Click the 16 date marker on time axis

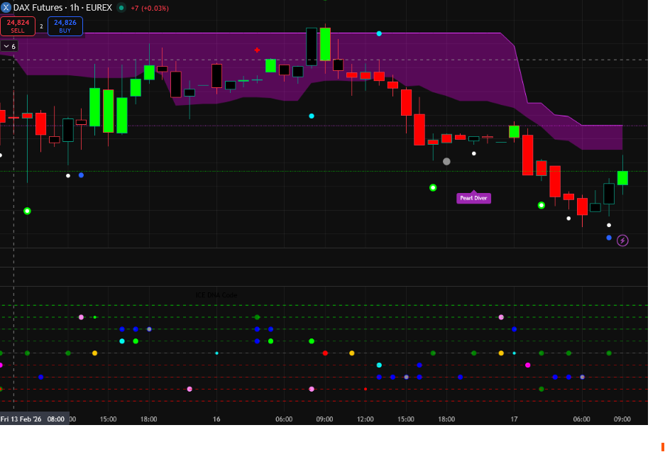[x=216, y=419]
